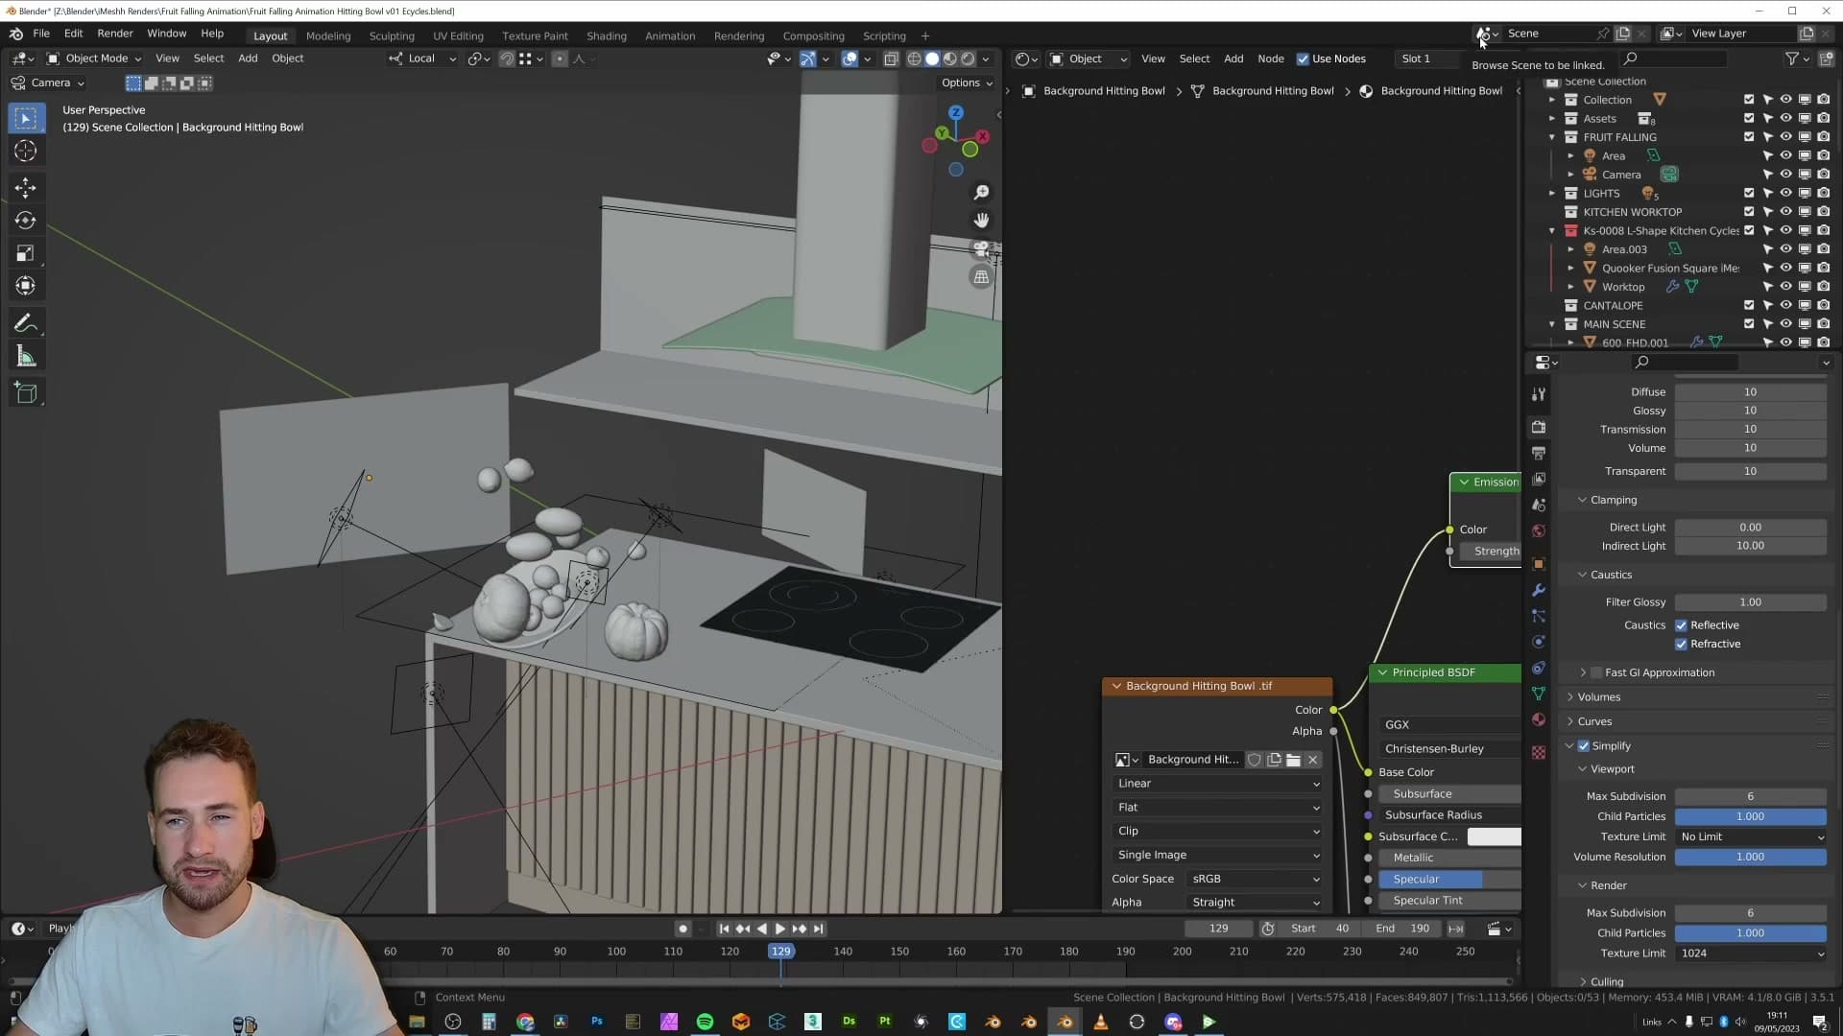1843x1036 pixels.
Task: Enable Fast GI Approximation checkbox
Action: point(1596,673)
